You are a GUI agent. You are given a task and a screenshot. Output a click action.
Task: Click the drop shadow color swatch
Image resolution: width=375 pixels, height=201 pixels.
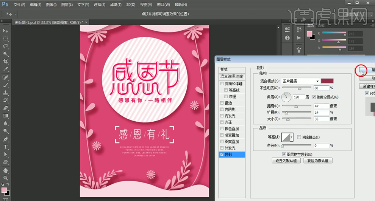coord(327,81)
